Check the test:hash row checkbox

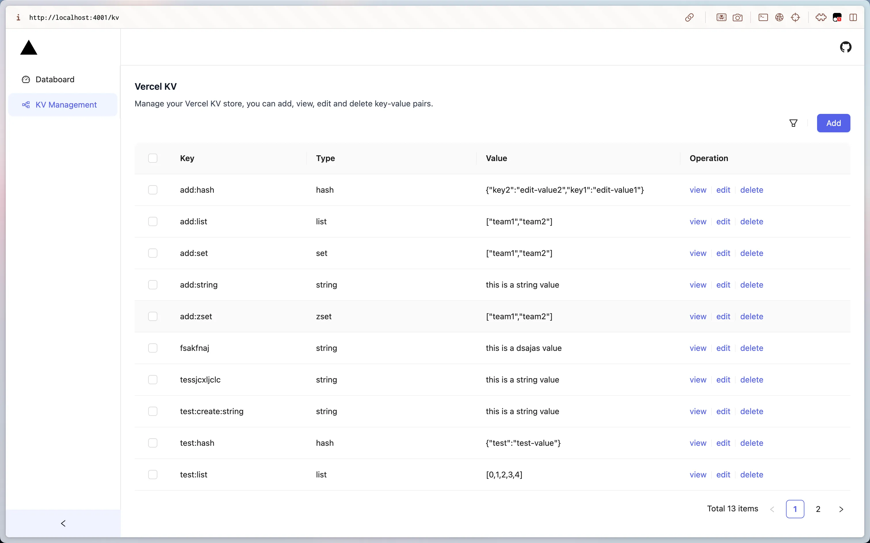pyautogui.click(x=153, y=443)
